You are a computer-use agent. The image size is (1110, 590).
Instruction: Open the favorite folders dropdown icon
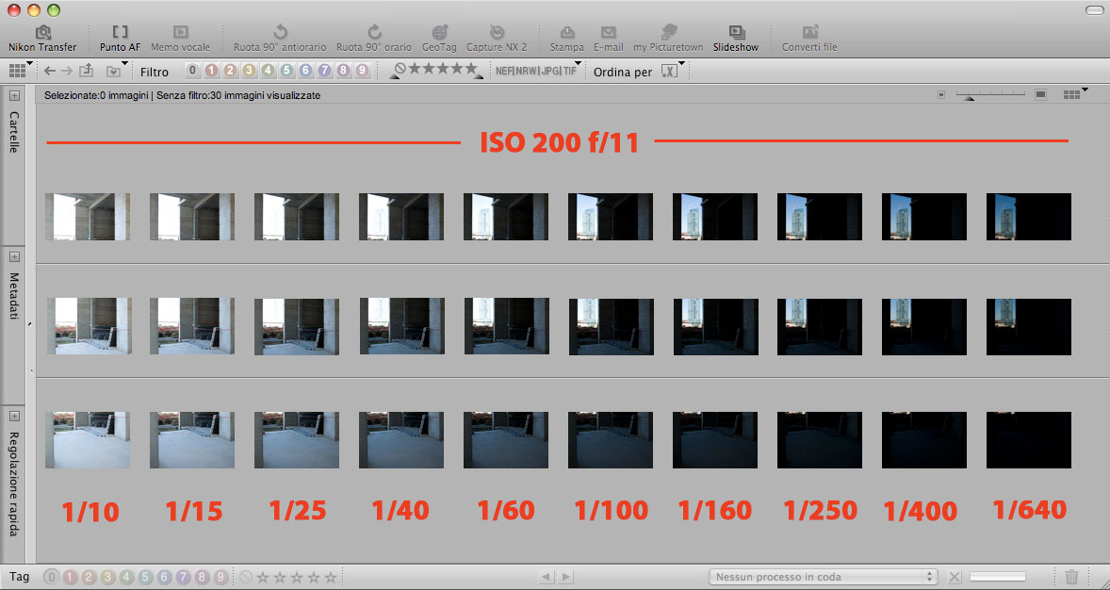point(115,70)
